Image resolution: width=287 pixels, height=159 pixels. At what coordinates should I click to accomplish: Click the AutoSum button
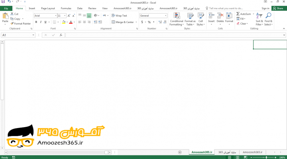[x=244, y=14]
